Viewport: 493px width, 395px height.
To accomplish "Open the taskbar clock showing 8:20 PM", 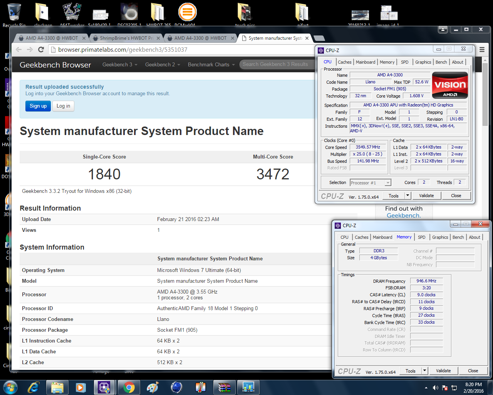I will click(473, 388).
